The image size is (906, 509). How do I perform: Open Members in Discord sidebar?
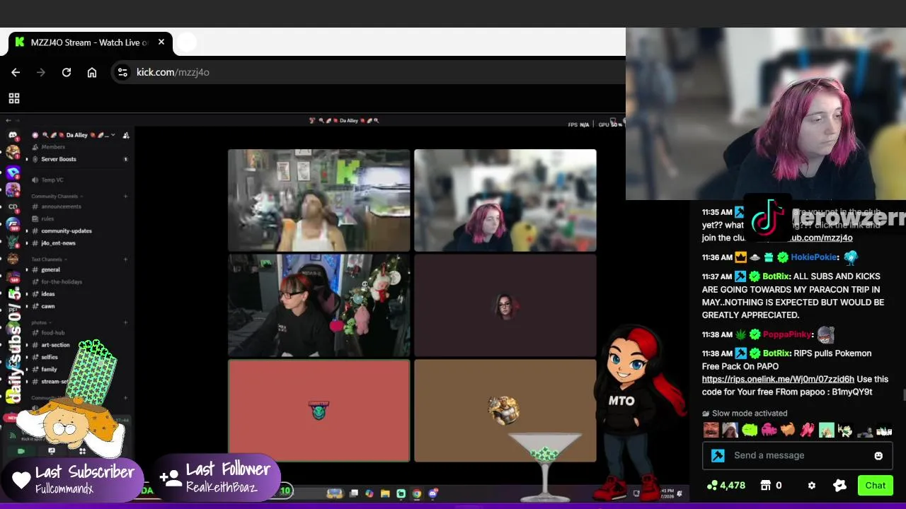(52, 147)
